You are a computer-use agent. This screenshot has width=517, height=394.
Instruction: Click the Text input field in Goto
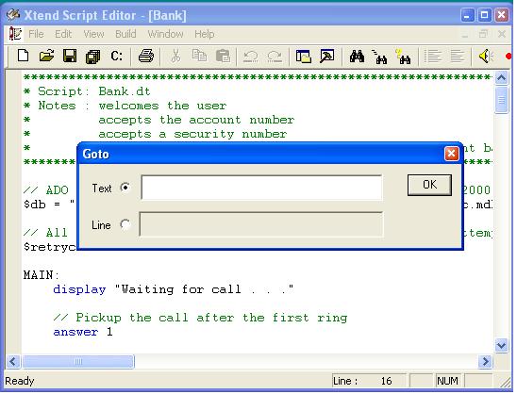261,188
